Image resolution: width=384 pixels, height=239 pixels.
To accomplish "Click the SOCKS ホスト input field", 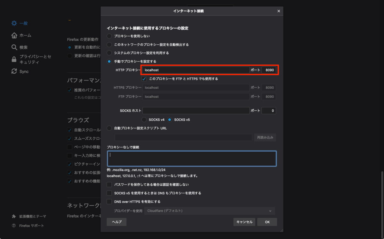I will [196, 111].
